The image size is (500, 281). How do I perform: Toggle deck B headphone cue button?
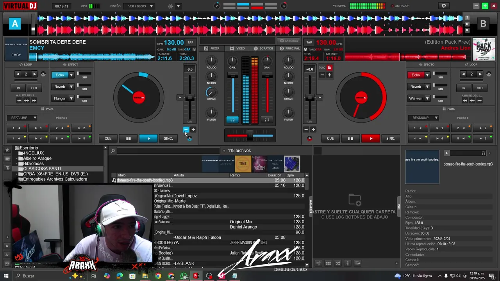267,120
